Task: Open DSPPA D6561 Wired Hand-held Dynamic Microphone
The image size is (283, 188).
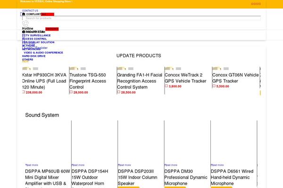Action: pyautogui.click(x=232, y=177)
